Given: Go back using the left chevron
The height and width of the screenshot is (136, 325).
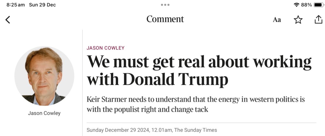Looking at the screenshot, I should pyautogui.click(x=8, y=20).
